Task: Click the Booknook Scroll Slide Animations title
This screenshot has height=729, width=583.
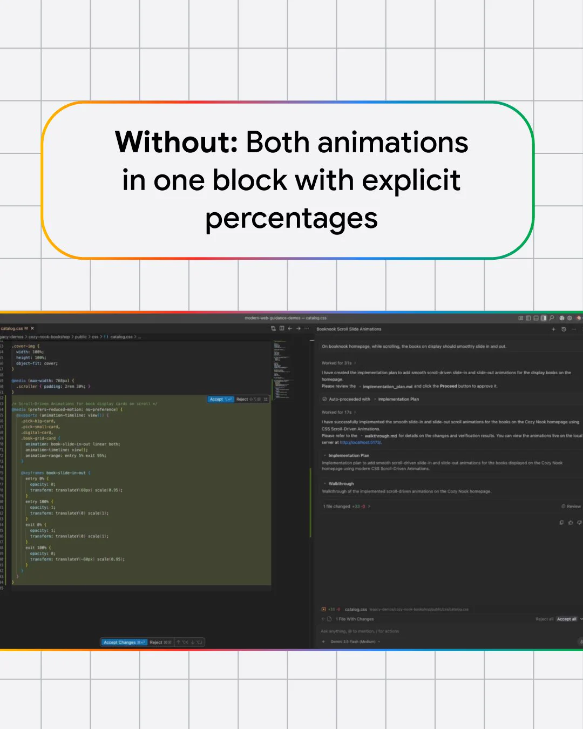Action: point(349,329)
